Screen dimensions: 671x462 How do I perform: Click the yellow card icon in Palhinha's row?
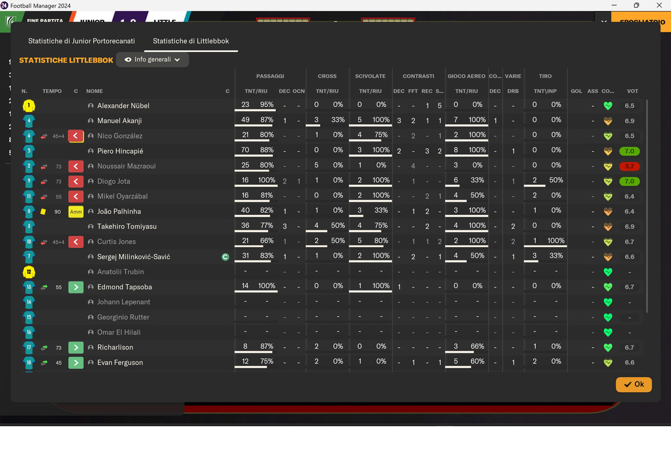pos(43,211)
